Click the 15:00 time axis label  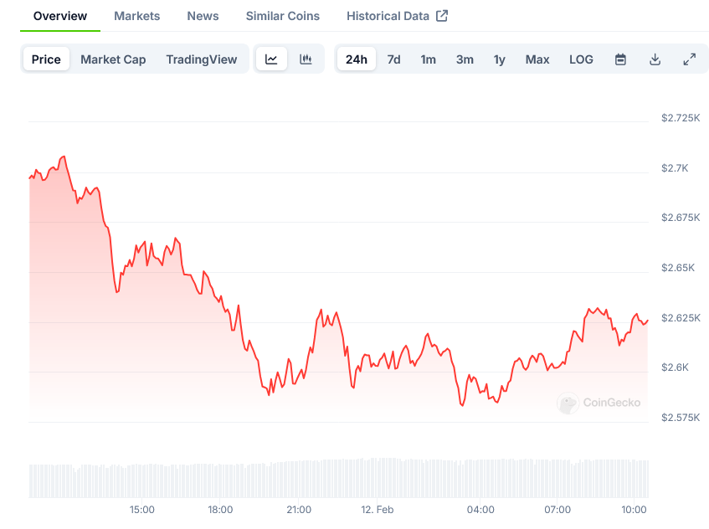point(142,510)
